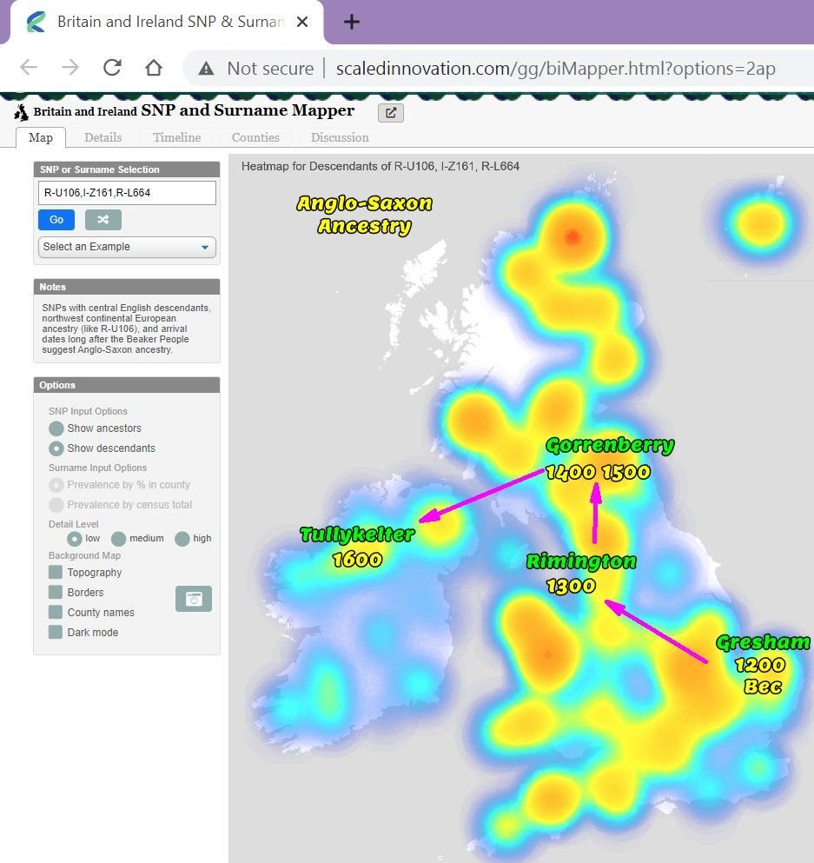
Task: Click the shuffle random example icon button
Action: tap(103, 220)
